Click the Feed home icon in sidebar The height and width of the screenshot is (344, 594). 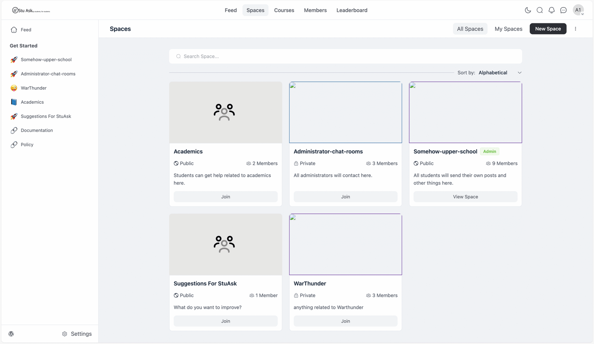[14, 30]
